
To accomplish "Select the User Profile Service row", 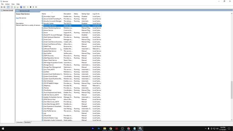I will 72,111.
